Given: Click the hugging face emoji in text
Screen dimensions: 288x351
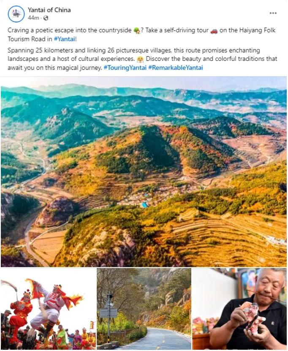Looking at the screenshot, I should pyautogui.click(x=140, y=59).
